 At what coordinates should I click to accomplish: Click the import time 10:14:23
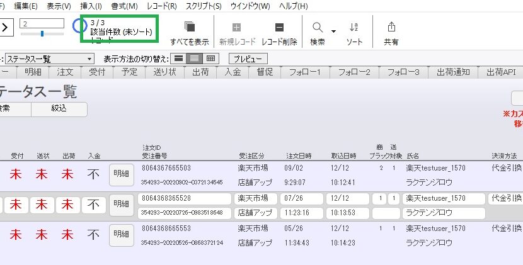(x=343, y=243)
